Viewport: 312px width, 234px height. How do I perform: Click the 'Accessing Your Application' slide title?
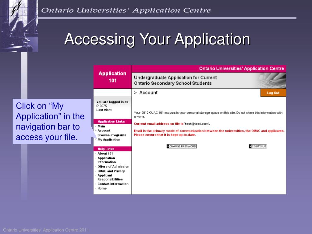click(157, 39)
